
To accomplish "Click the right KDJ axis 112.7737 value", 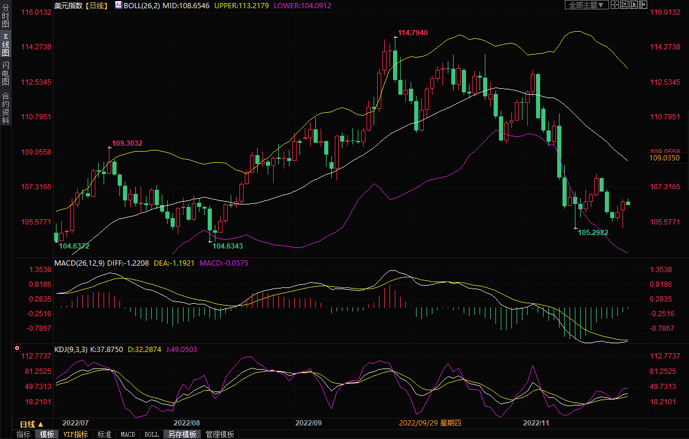I will point(665,356).
